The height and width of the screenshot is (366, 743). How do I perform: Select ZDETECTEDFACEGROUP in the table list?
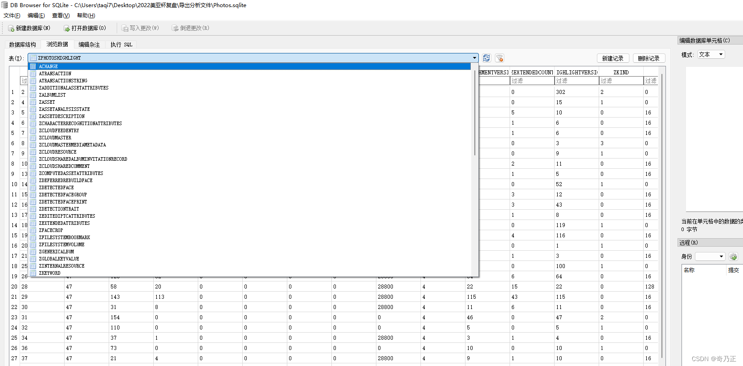pyautogui.click(x=250, y=195)
